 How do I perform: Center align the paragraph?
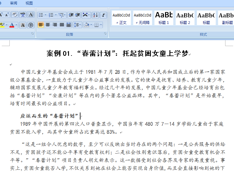click(x=48, y=25)
